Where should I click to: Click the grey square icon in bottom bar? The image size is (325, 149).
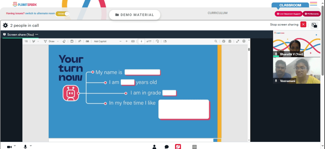[x=194, y=147]
